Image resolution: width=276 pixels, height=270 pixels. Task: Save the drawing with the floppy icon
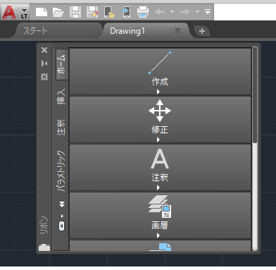pos(75,12)
